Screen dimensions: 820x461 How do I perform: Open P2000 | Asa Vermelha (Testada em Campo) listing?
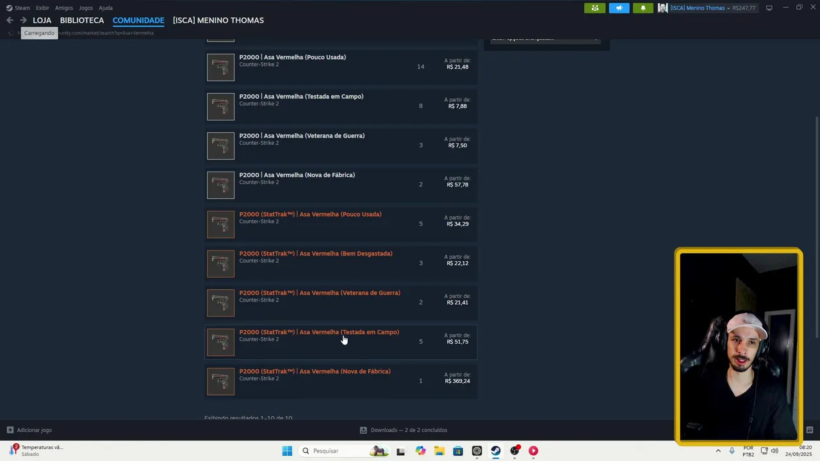[341, 106]
